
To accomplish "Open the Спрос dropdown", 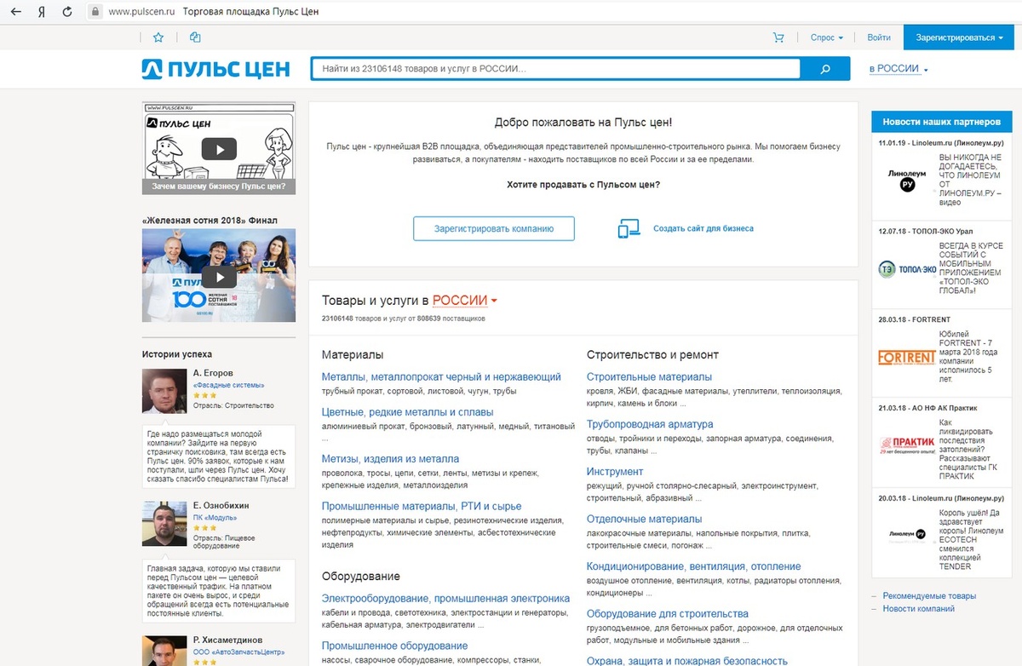I will point(826,37).
